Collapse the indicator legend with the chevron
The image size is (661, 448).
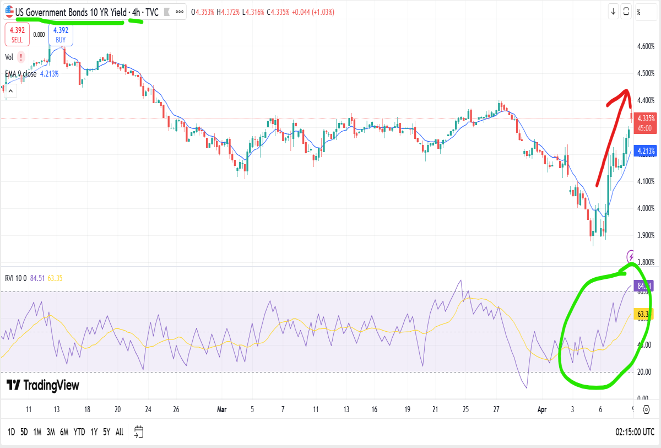(10, 92)
